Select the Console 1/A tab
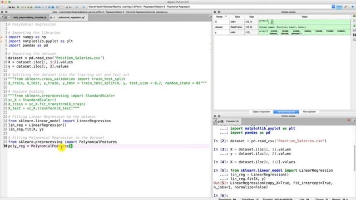 point(230,121)
